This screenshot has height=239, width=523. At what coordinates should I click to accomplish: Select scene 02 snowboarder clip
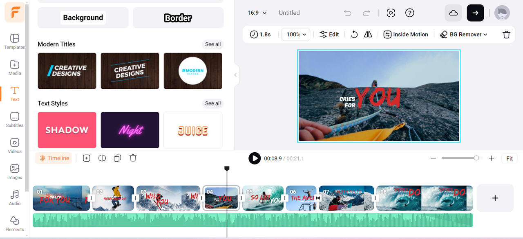point(113,198)
